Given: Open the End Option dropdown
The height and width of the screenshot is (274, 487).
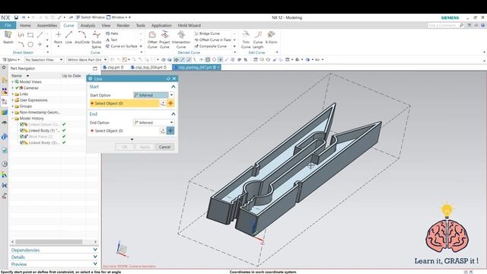Looking at the screenshot, I should pos(154,123).
